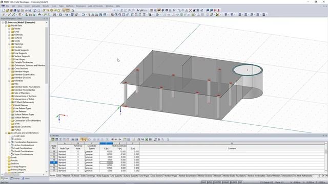This screenshot has height=184, width=328.
Task: Click the Undo arrow icon in toolbar
Action: click(x=35, y=10)
